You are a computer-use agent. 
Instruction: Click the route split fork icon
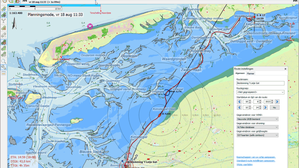[x=4, y=21]
